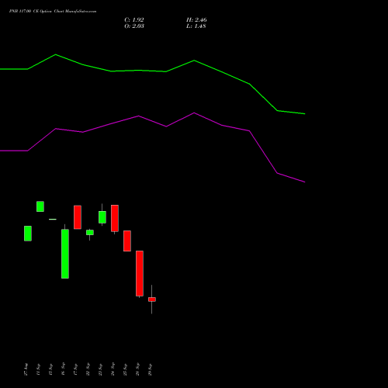The height and width of the screenshot is (388, 388).
Task: Select the small red candle for 29 Sep
Action: click(152, 300)
